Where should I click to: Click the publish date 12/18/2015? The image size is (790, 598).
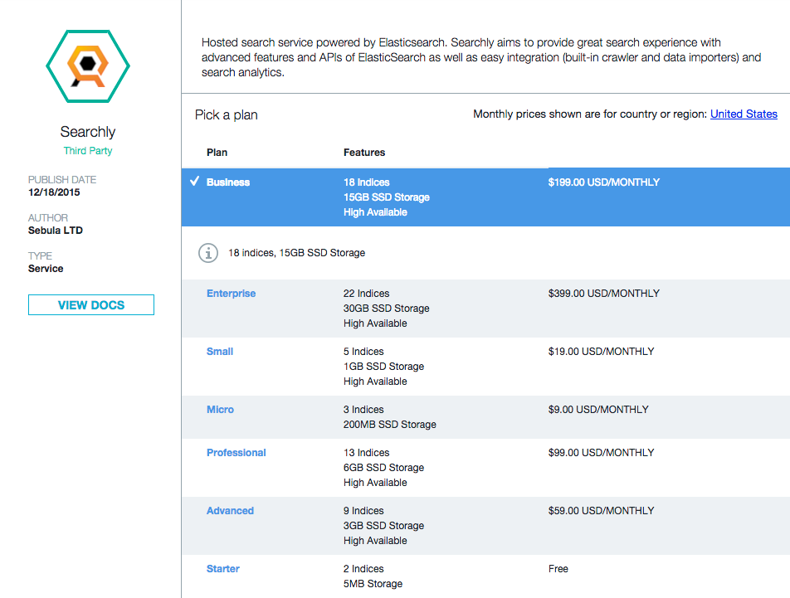coord(54,192)
